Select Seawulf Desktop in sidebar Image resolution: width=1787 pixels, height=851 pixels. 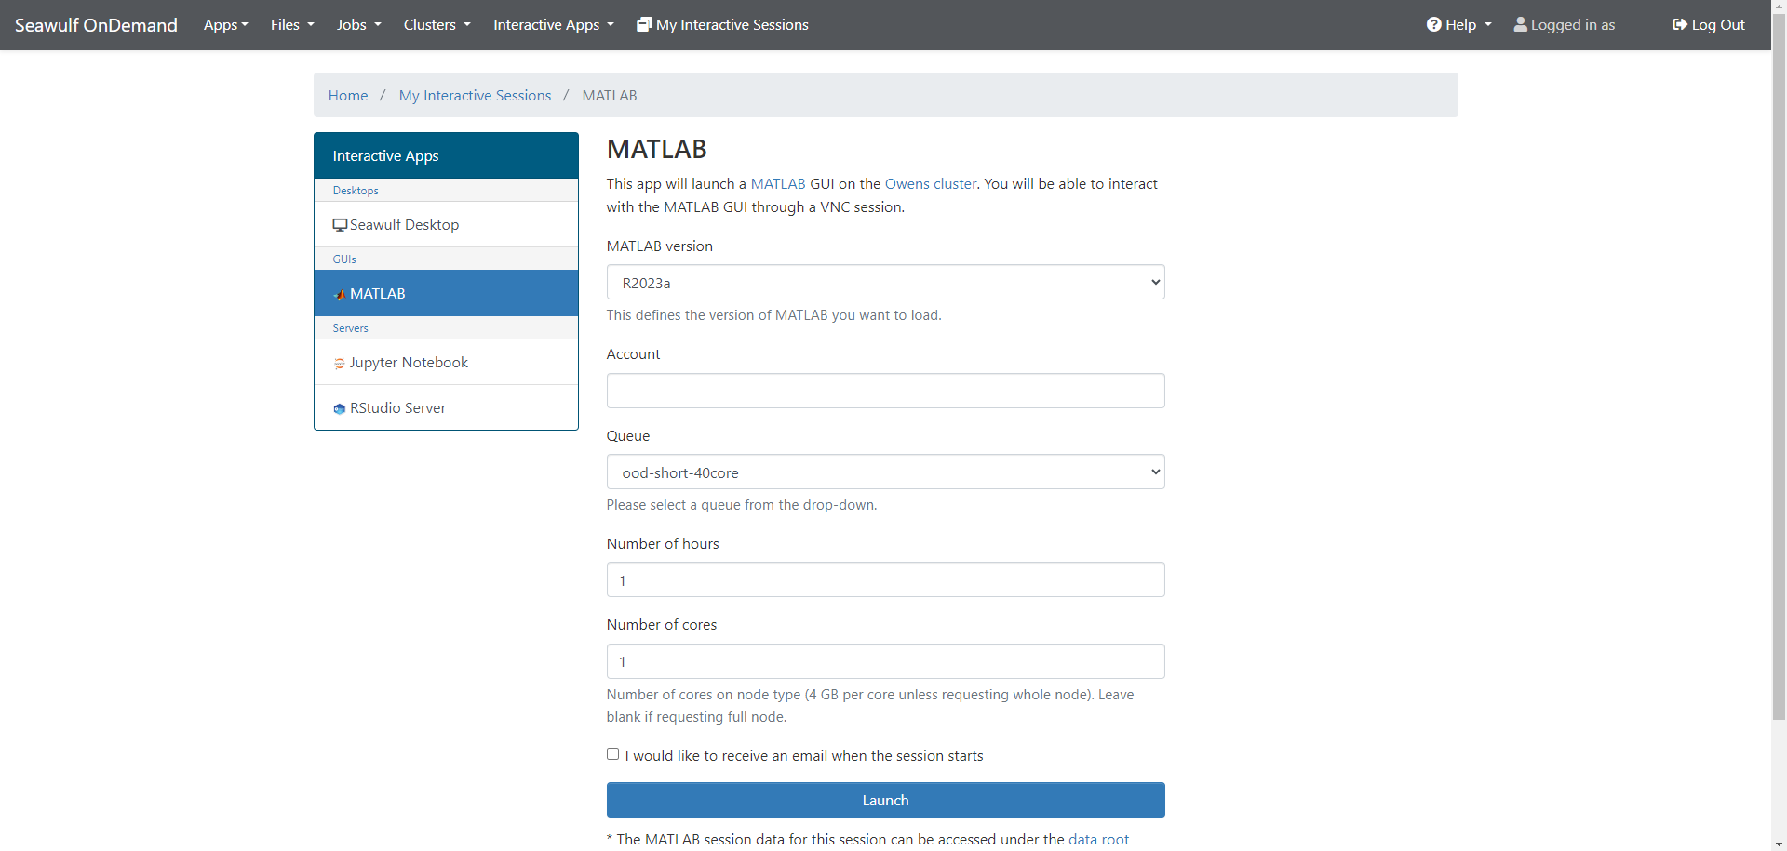(446, 224)
